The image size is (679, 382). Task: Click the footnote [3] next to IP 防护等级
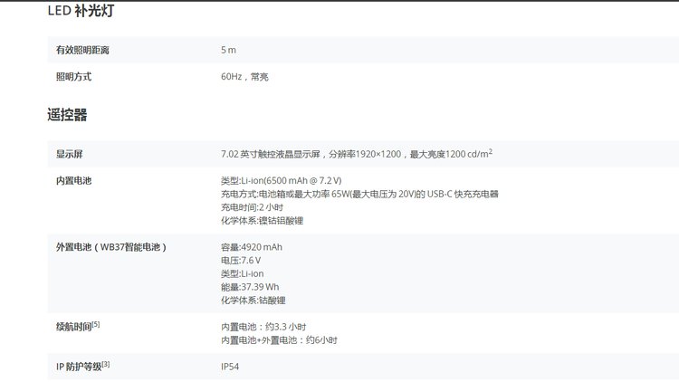105,364
